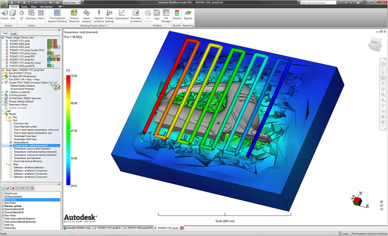Collapse the Warp results folder
The width and height of the screenshot is (388, 236).
(7, 164)
